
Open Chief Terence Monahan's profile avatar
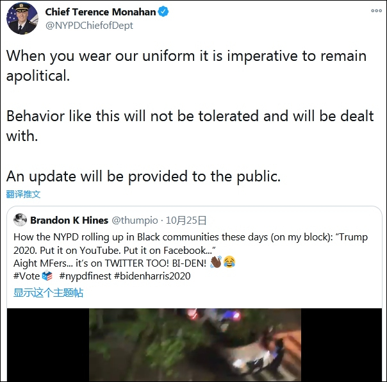click(22, 19)
